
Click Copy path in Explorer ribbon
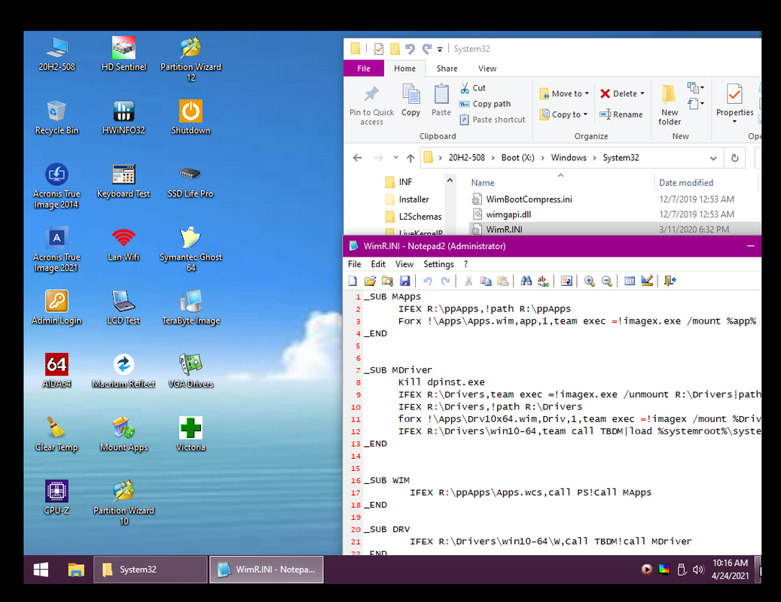(x=485, y=104)
